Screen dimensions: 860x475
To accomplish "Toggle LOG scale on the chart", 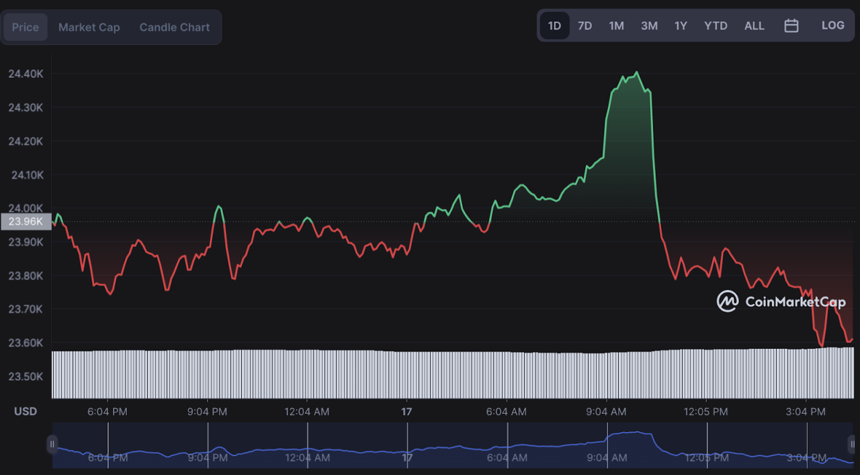I will point(832,25).
